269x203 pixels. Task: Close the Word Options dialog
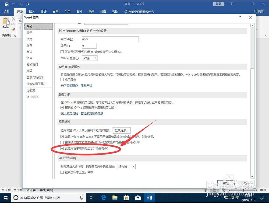tap(250, 17)
